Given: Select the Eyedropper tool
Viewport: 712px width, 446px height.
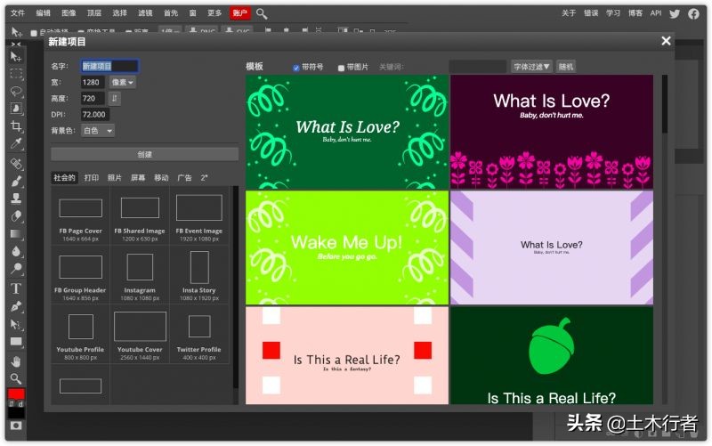Looking at the screenshot, I should pyautogui.click(x=16, y=143).
